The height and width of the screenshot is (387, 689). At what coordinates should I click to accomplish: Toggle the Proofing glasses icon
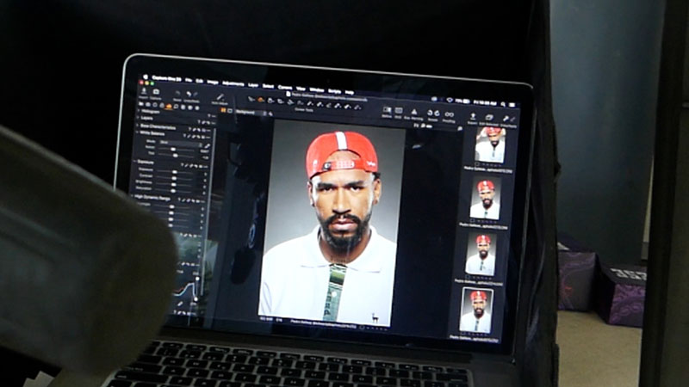[x=449, y=114]
